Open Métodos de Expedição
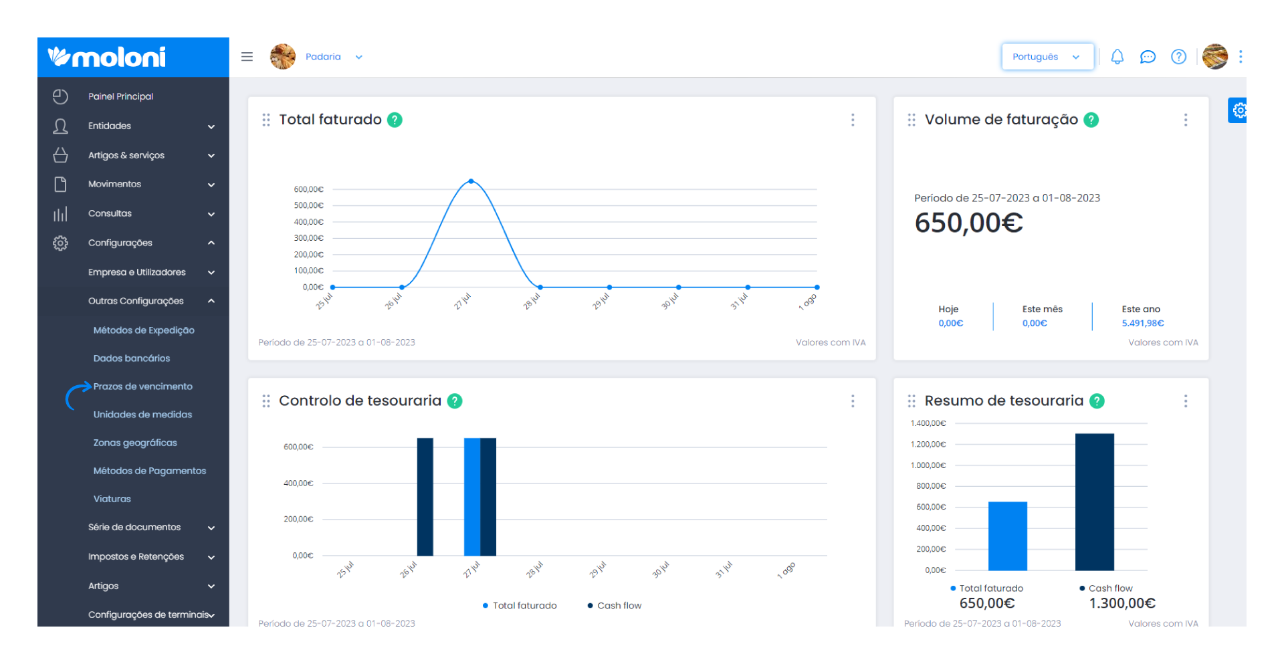The image size is (1284, 664). [x=144, y=330]
